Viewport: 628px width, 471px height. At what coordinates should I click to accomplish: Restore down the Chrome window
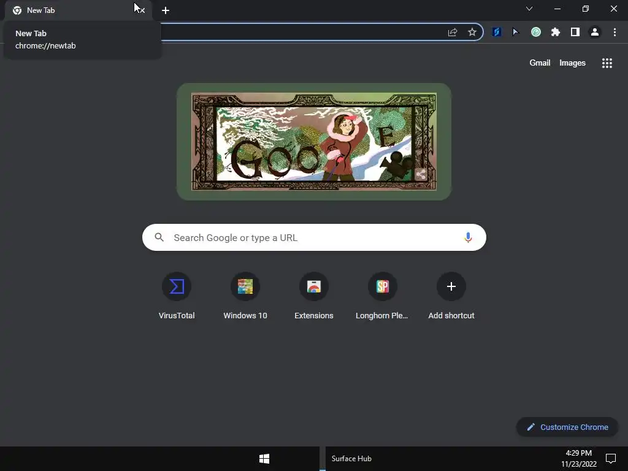tap(586, 9)
